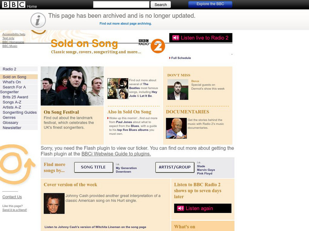Focus the BBC search input field

[x=121, y=5]
